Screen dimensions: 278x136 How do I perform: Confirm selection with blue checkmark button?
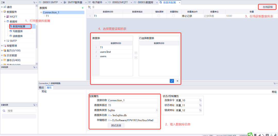(172, 81)
